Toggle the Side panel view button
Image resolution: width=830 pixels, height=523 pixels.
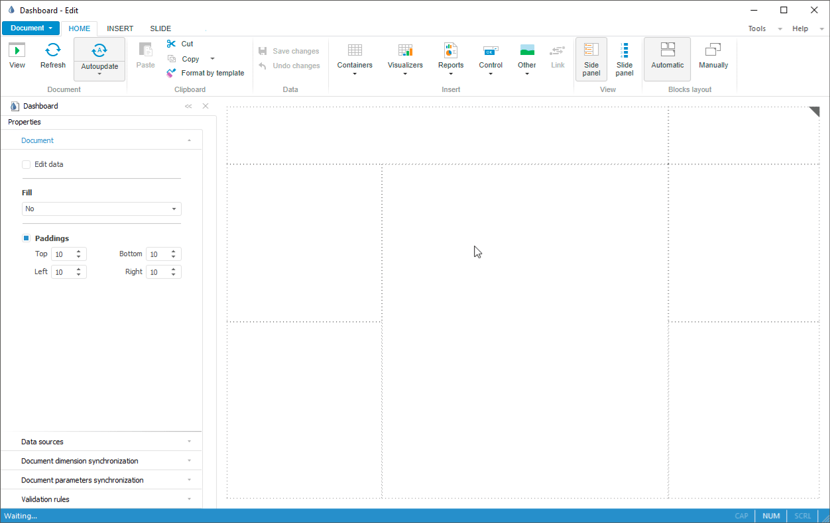pyautogui.click(x=591, y=58)
